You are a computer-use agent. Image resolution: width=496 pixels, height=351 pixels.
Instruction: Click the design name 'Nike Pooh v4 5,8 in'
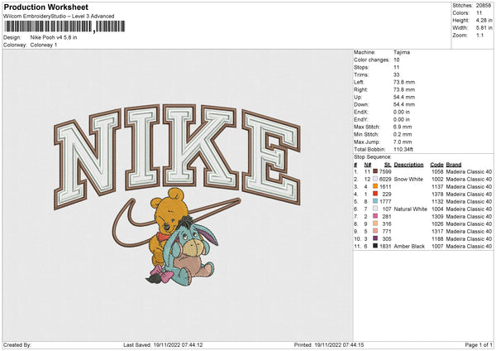54,37
